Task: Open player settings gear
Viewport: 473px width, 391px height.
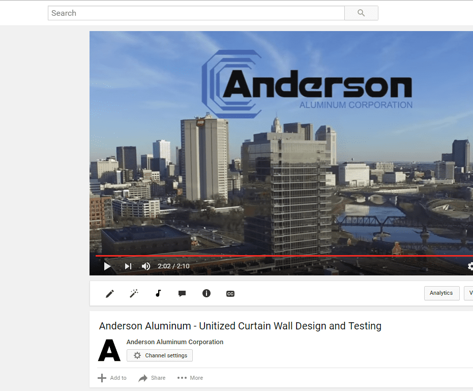Action: pyautogui.click(x=470, y=266)
